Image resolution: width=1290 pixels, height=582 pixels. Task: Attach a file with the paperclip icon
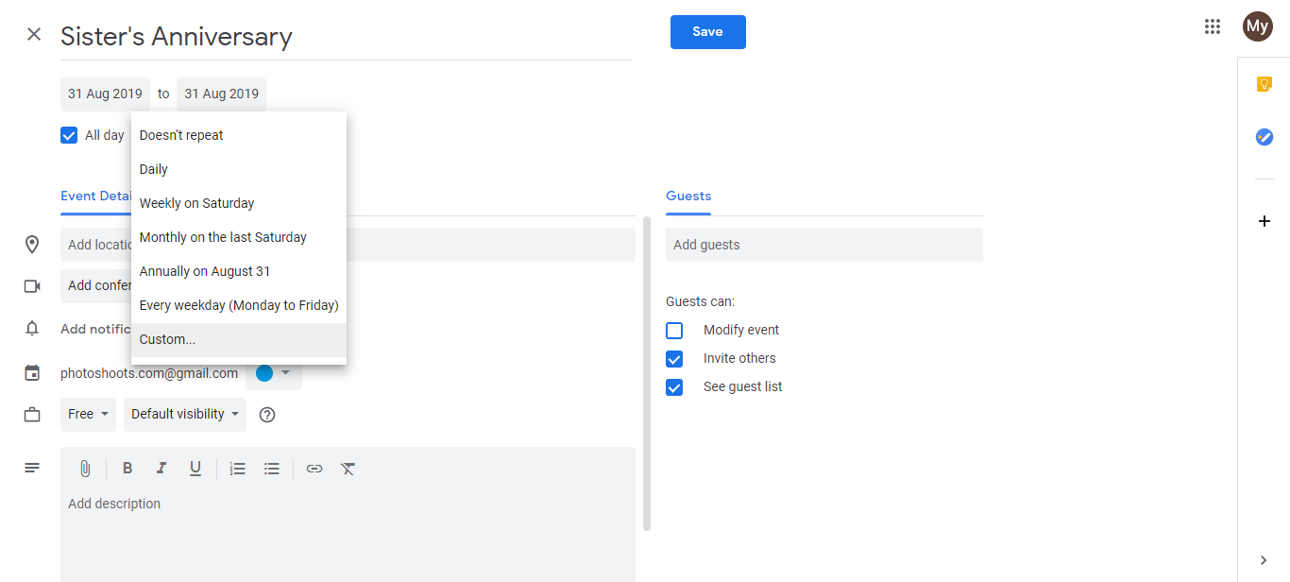pos(85,469)
